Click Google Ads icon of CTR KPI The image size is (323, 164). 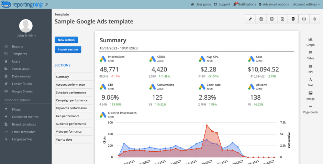[103, 87]
